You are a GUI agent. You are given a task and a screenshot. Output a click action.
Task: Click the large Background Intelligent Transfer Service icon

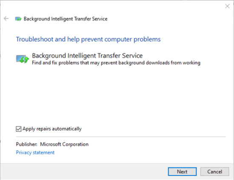pos(22,59)
